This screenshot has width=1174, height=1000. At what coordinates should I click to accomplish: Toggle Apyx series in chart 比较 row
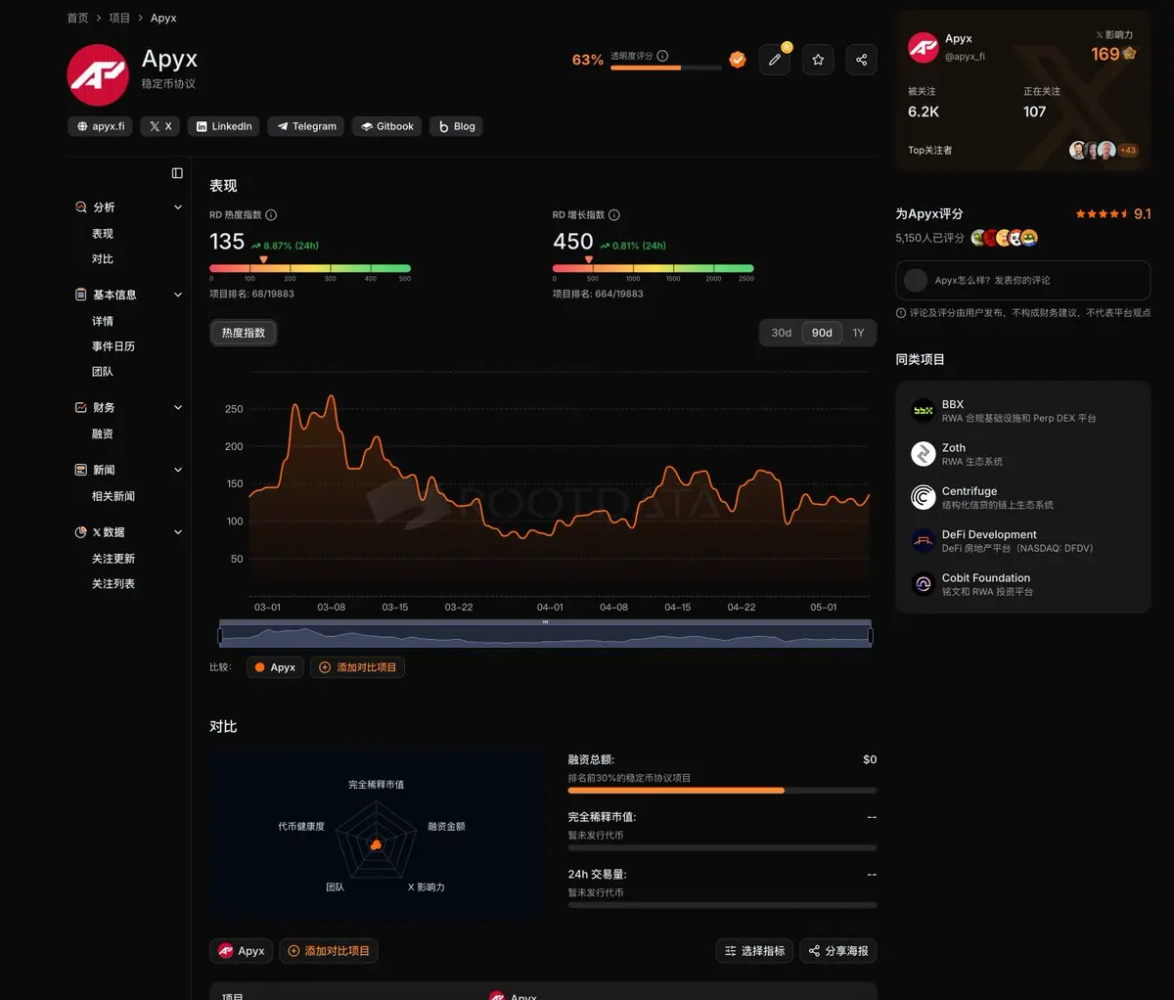coord(275,667)
